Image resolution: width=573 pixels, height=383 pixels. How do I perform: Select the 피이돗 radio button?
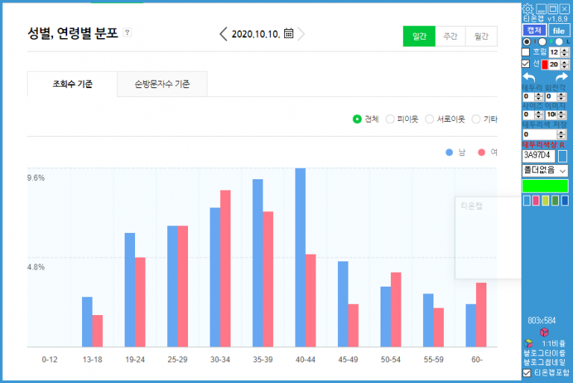click(390, 119)
